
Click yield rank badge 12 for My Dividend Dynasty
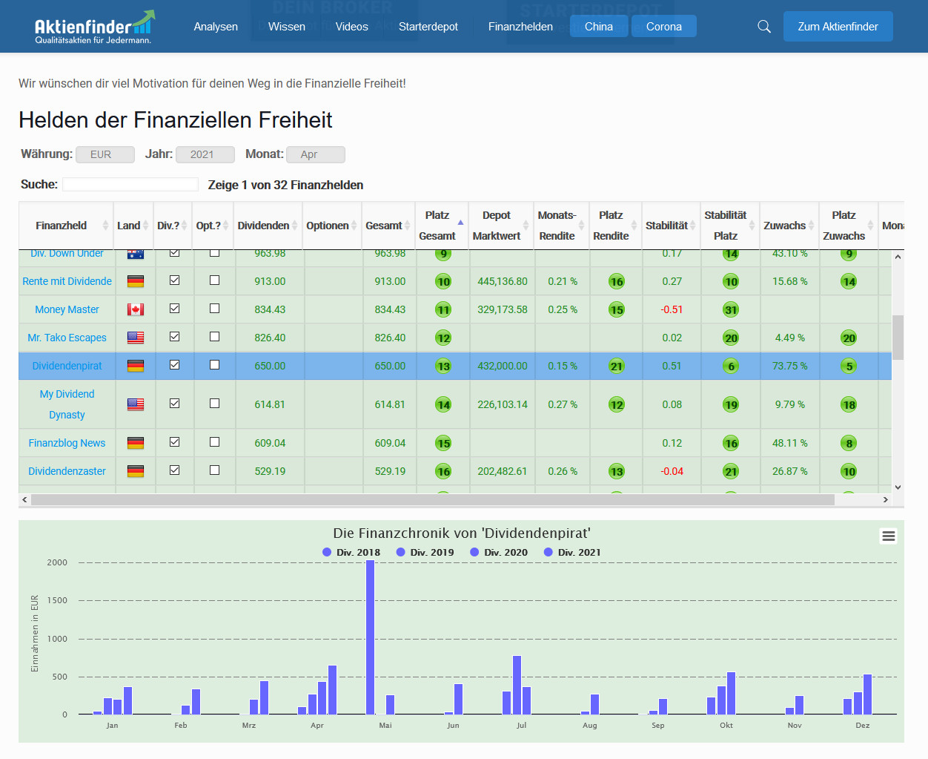[616, 404]
